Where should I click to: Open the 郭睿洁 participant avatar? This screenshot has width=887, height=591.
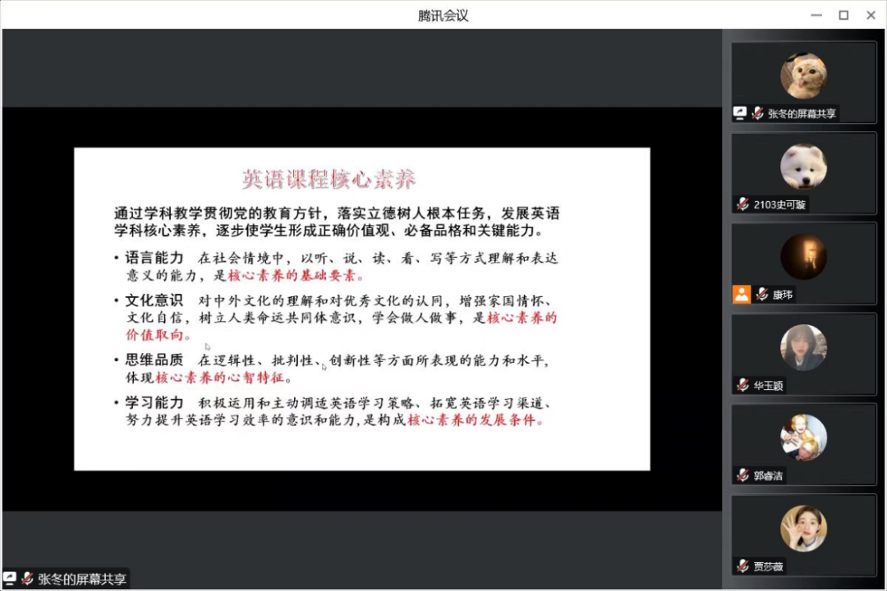click(803, 438)
